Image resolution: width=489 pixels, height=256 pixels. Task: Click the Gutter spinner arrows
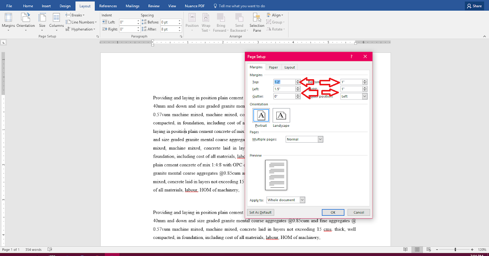pyautogui.click(x=298, y=96)
